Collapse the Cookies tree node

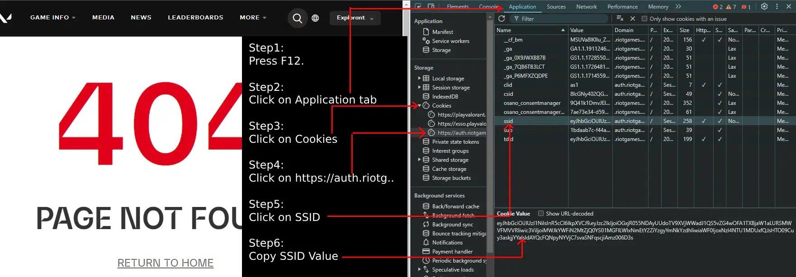pos(419,105)
